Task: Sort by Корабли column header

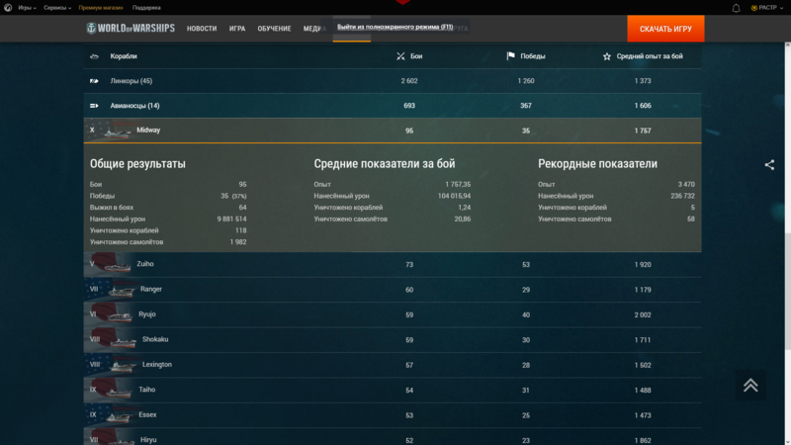Action: coord(124,56)
